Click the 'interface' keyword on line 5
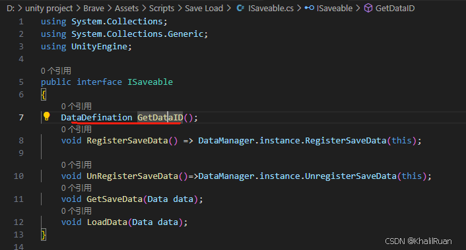Viewport: 466px width, 250px height. [99, 82]
